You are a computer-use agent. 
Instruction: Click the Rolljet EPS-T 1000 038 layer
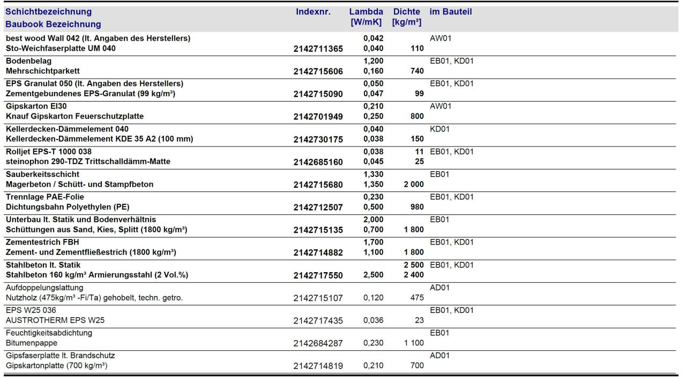coord(49,153)
